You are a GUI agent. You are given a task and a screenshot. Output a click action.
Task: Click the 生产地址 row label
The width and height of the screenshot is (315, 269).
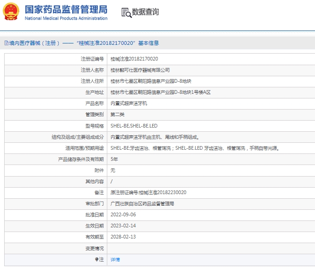pos(95,92)
